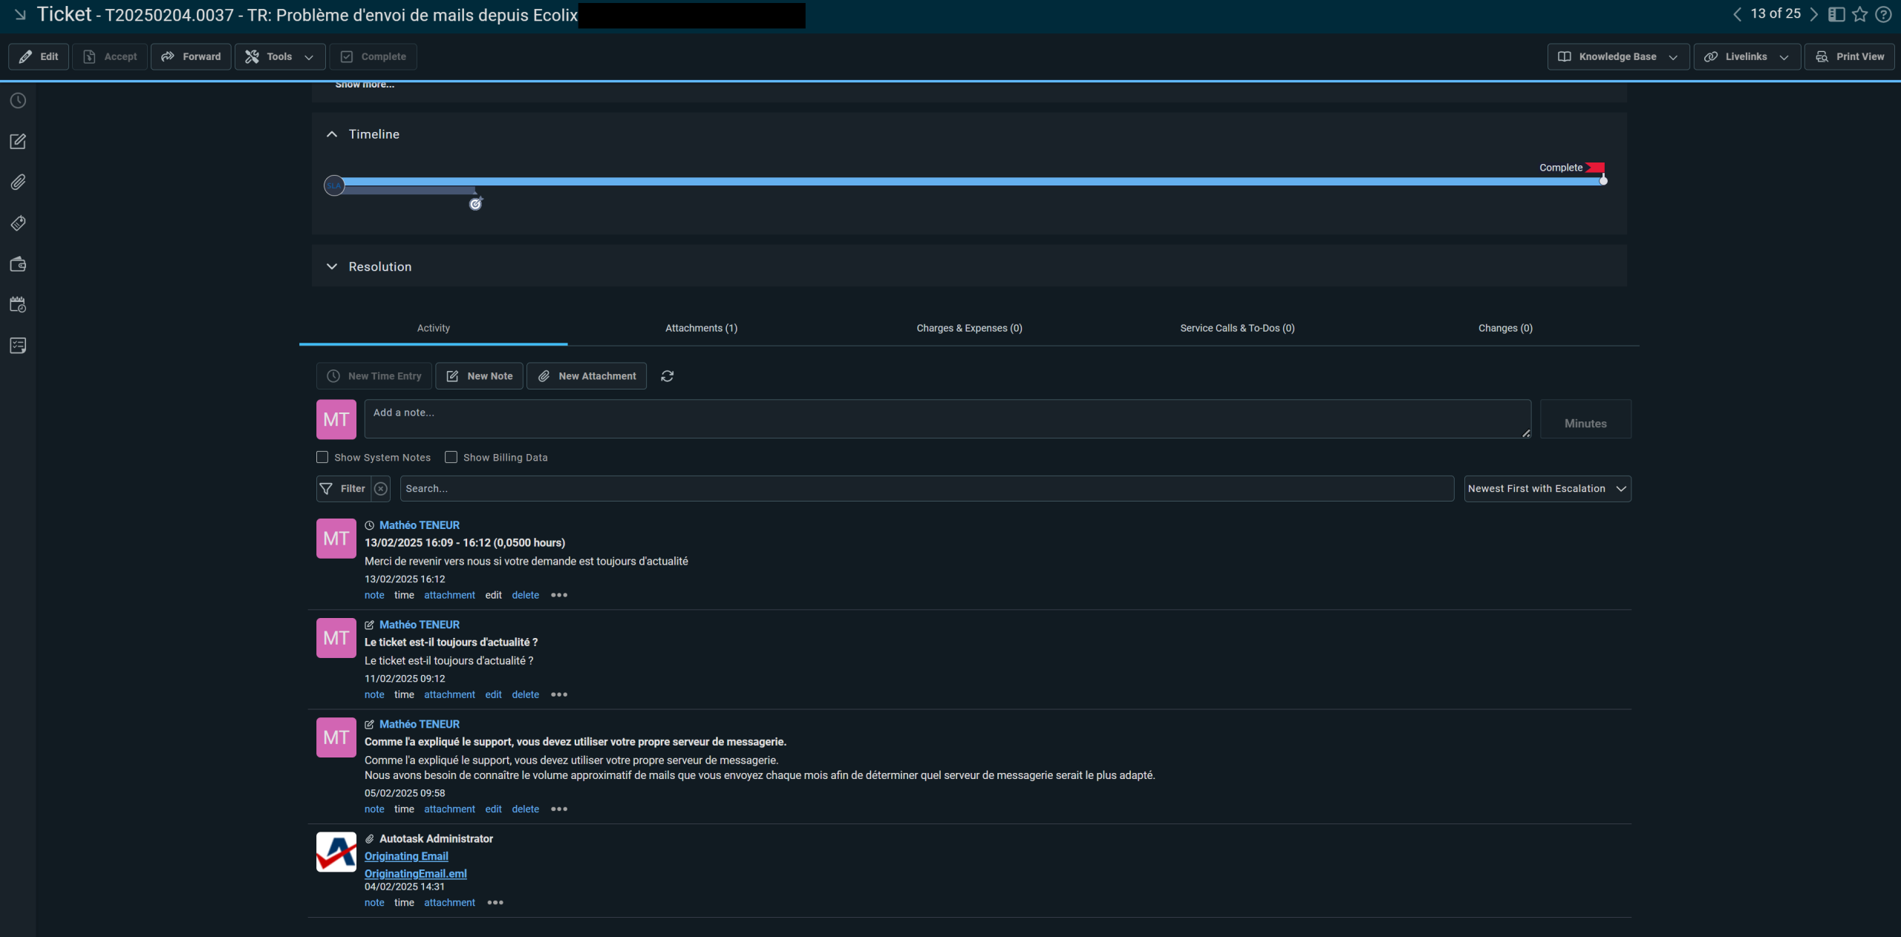Click the New Note button

point(479,376)
